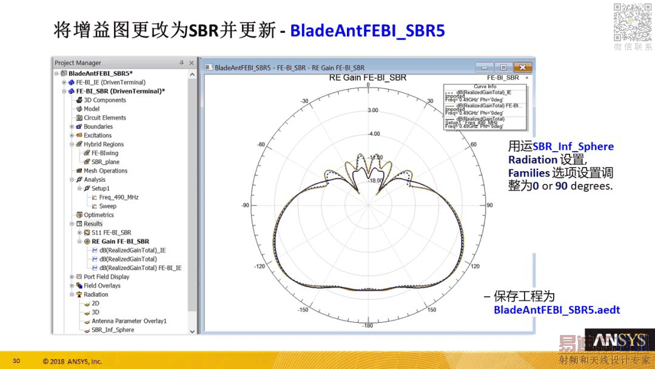Click the dB(RealizedGainTotal)_IE trace icon
655x369 pixels.
click(x=95, y=250)
